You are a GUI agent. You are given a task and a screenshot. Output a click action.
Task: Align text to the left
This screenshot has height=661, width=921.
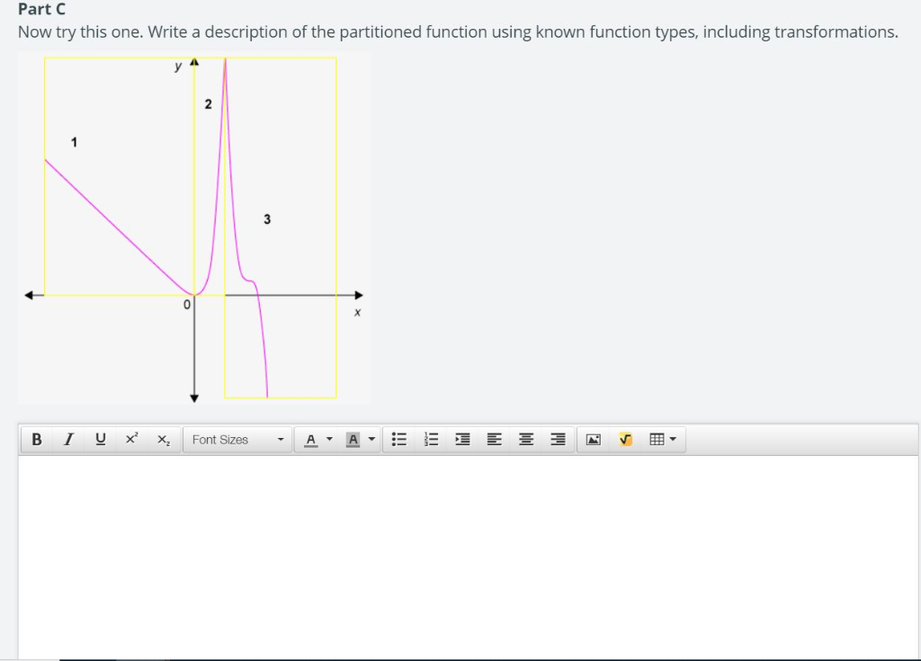[x=493, y=439]
